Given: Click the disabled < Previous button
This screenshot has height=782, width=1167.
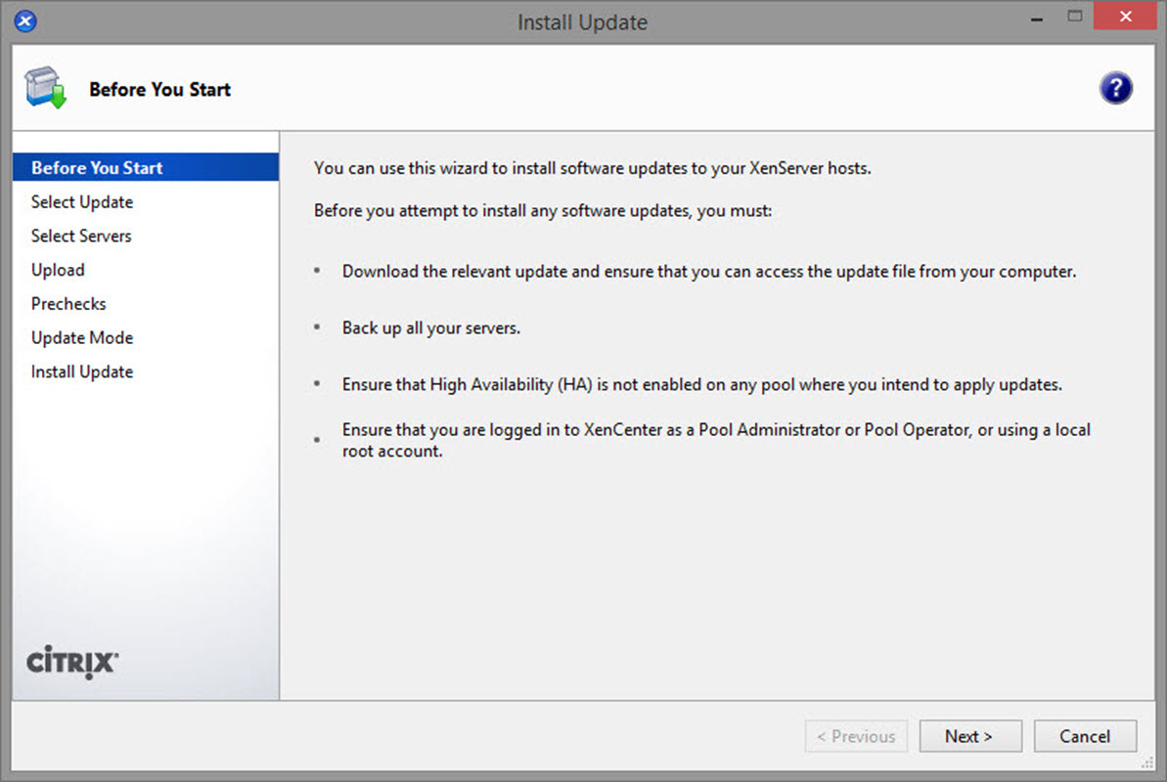Looking at the screenshot, I should coord(856,736).
